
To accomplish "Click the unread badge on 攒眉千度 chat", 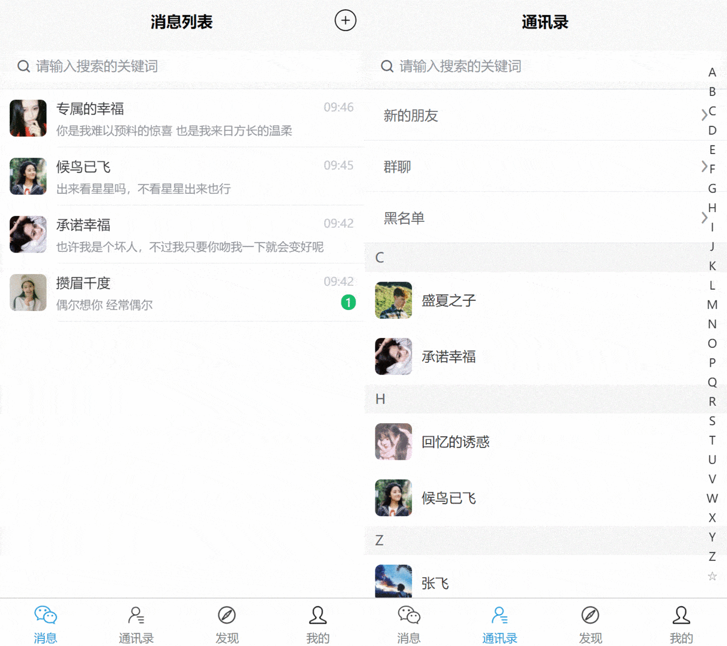I will [x=348, y=303].
